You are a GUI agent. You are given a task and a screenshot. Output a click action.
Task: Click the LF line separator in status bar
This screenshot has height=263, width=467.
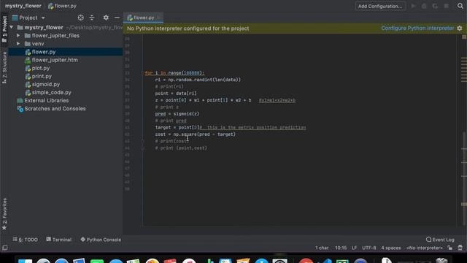354,248
